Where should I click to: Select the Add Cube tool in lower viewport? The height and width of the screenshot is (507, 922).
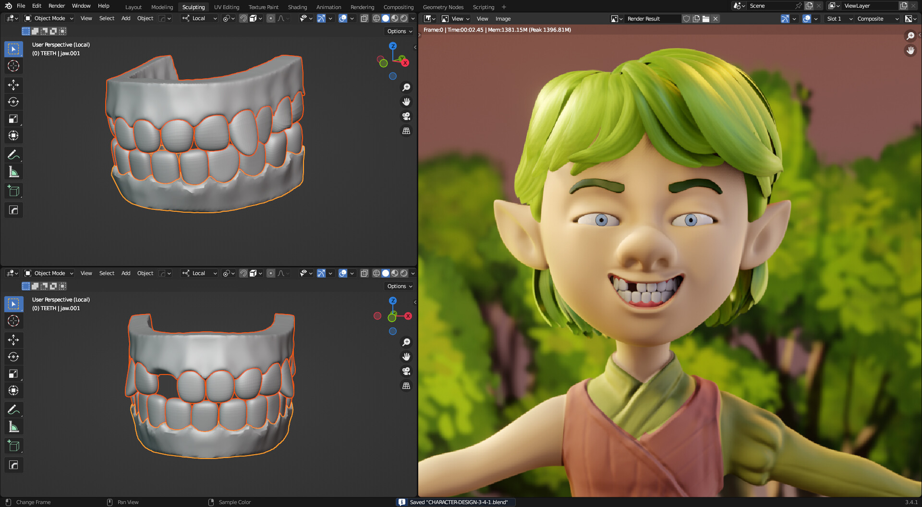[x=13, y=446]
